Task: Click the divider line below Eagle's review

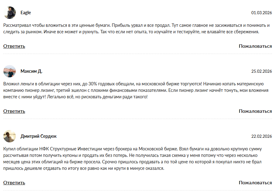Action: (x=137, y=54)
